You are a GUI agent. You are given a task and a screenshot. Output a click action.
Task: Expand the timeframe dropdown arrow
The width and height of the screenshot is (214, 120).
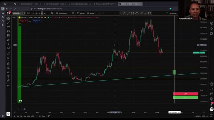pyautogui.click(x=47, y=13)
